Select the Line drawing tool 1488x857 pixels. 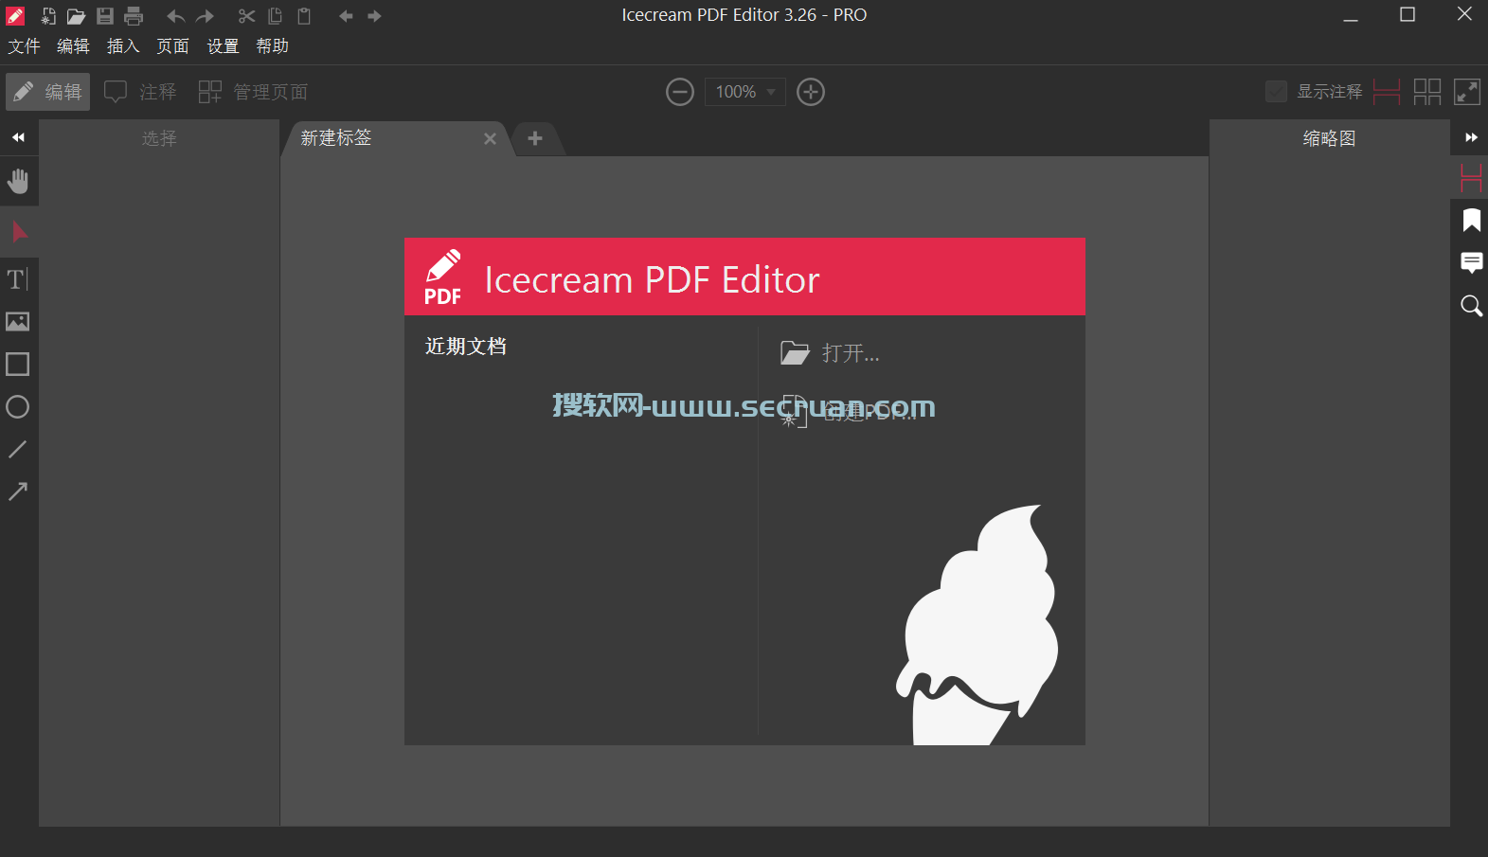(18, 449)
